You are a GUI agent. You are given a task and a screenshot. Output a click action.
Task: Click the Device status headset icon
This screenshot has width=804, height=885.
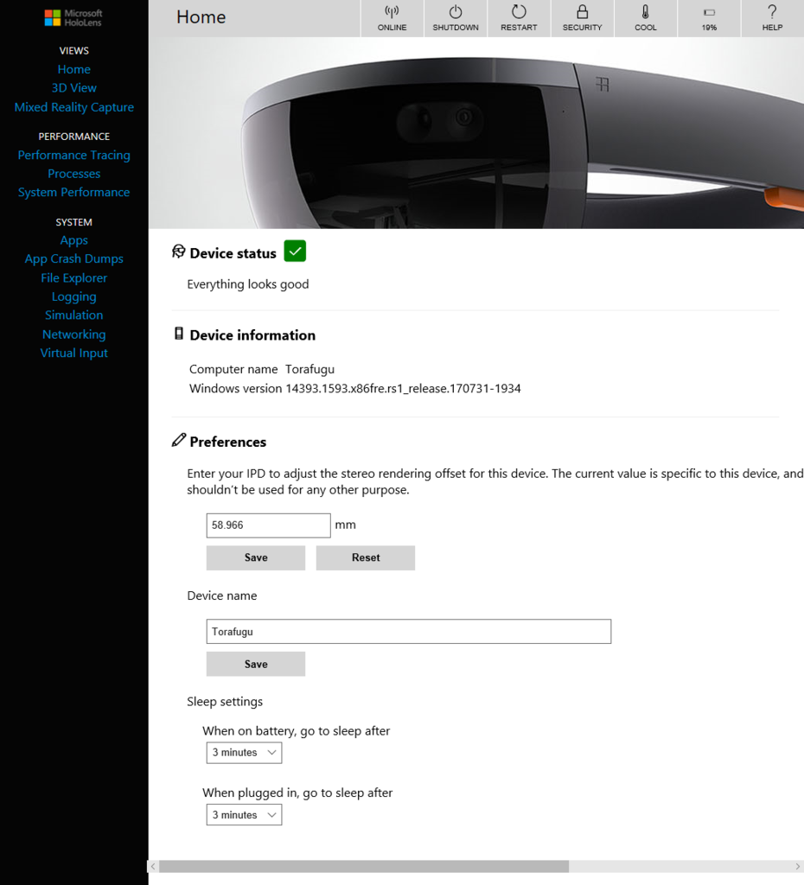pos(178,251)
